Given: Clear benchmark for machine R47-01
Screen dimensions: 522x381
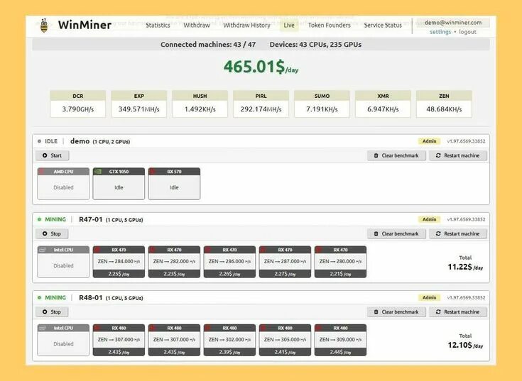Looking at the screenshot, I should tap(396, 233).
